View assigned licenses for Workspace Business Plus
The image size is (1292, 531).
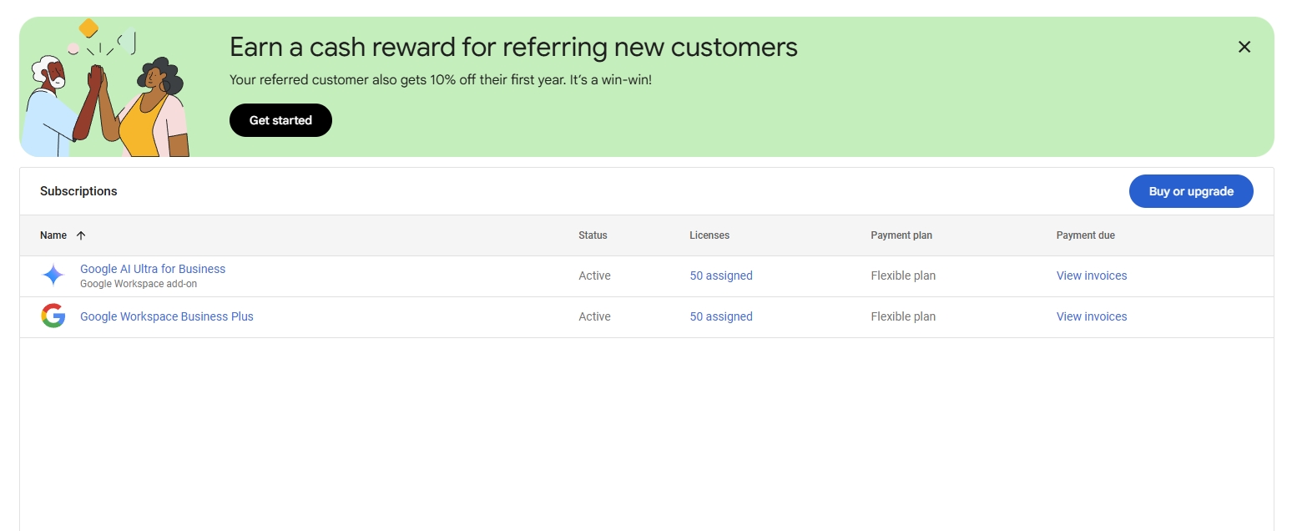pyautogui.click(x=721, y=316)
